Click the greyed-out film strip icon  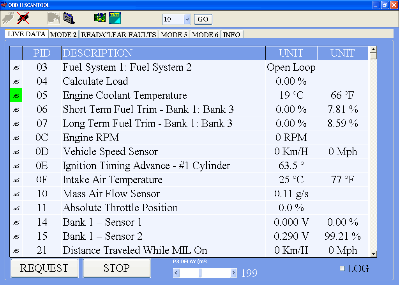click(53, 18)
